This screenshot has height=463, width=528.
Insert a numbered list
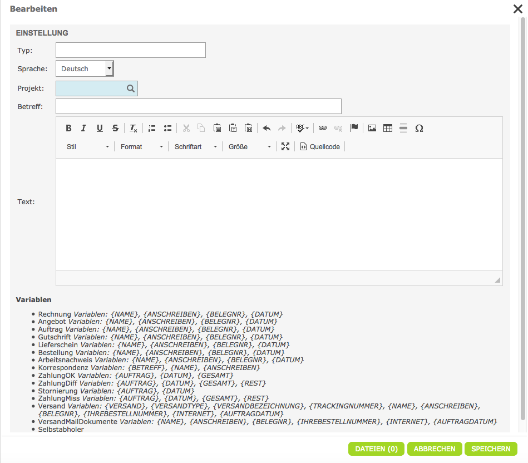click(x=152, y=128)
